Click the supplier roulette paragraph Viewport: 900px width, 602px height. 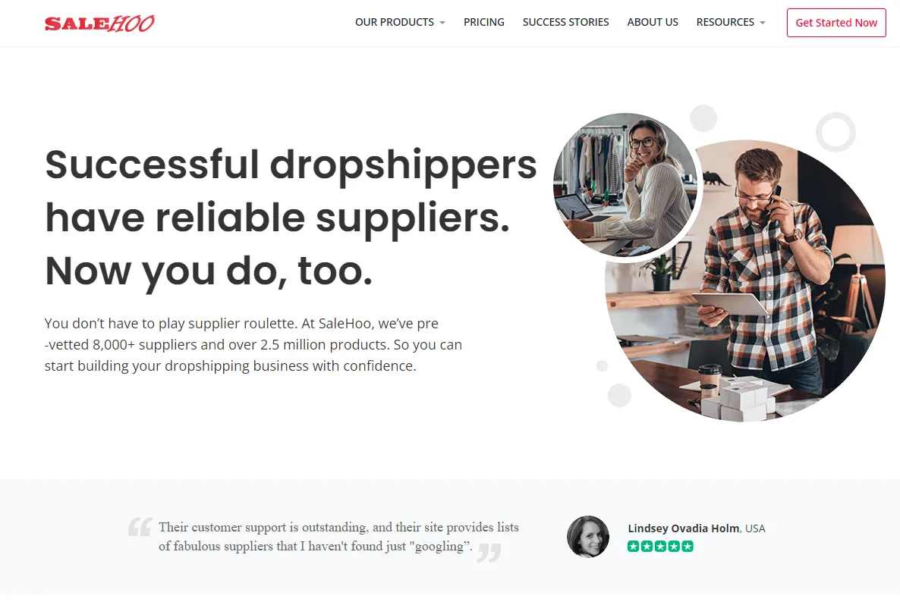[253, 344]
